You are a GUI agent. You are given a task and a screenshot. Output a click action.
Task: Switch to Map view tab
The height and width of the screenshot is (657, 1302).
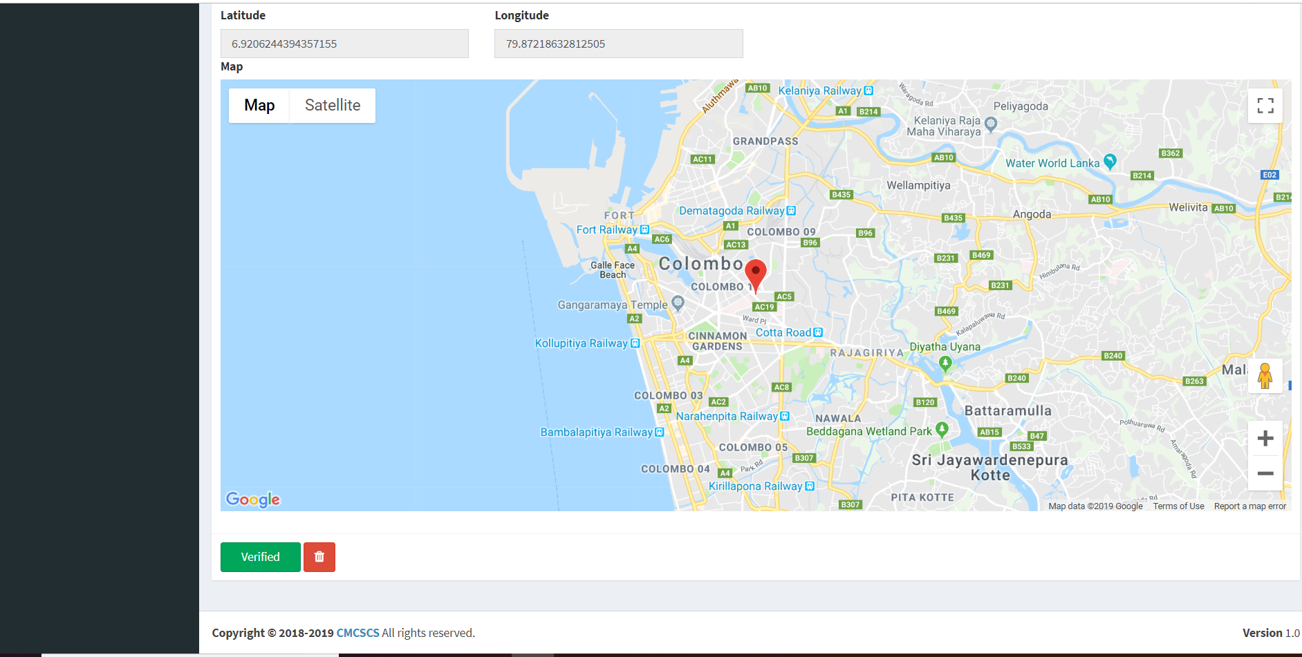[259, 106]
